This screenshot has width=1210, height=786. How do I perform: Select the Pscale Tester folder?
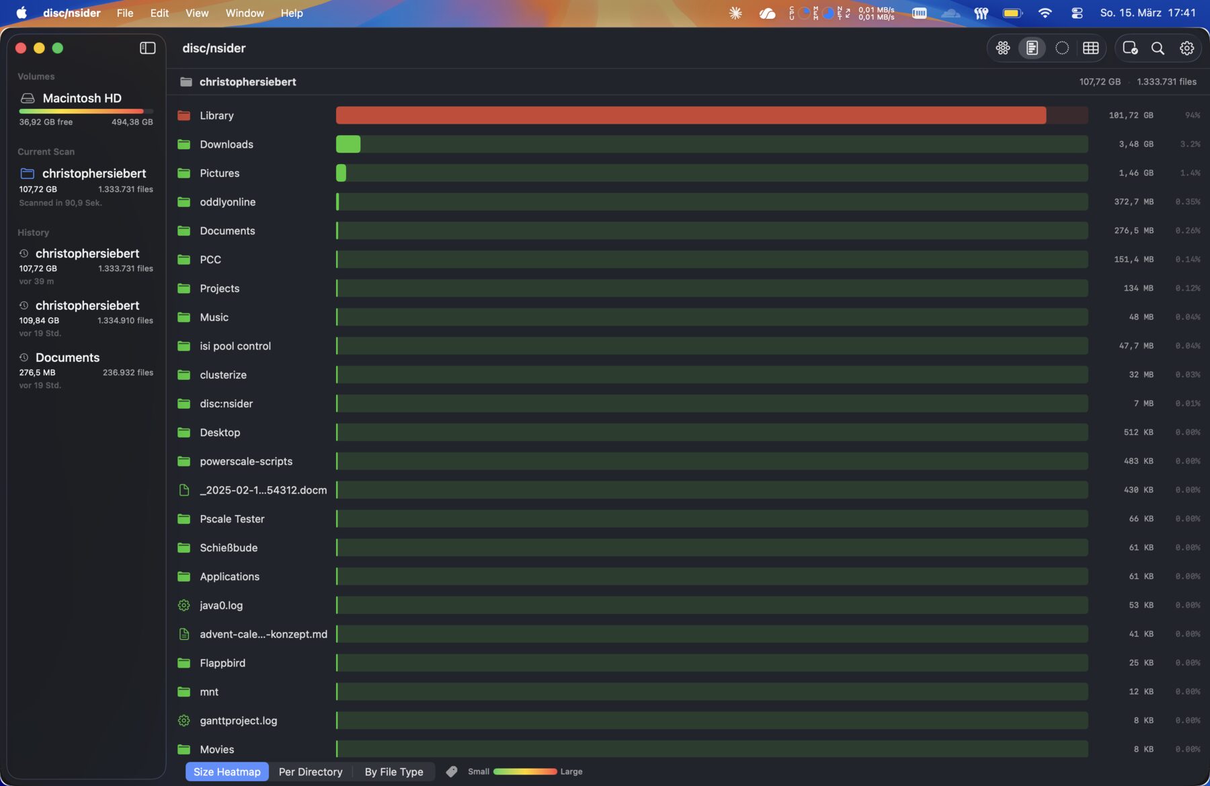pyautogui.click(x=688, y=519)
